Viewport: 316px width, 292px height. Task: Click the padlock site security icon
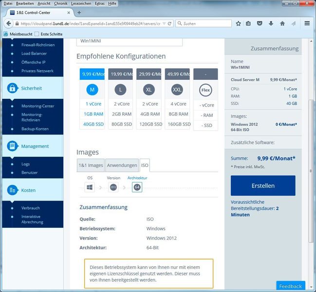[x=17, y=23]
